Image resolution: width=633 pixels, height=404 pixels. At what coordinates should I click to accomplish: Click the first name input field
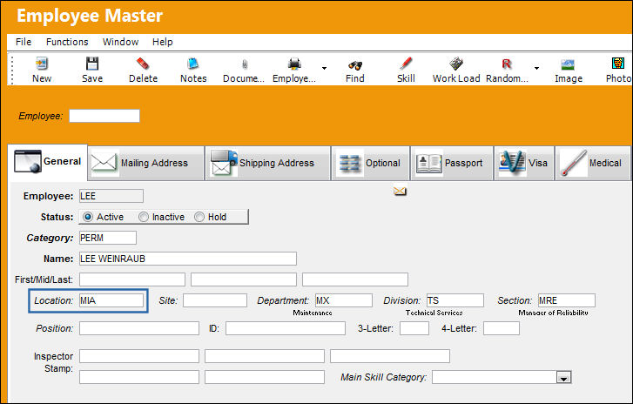[132, 279]
